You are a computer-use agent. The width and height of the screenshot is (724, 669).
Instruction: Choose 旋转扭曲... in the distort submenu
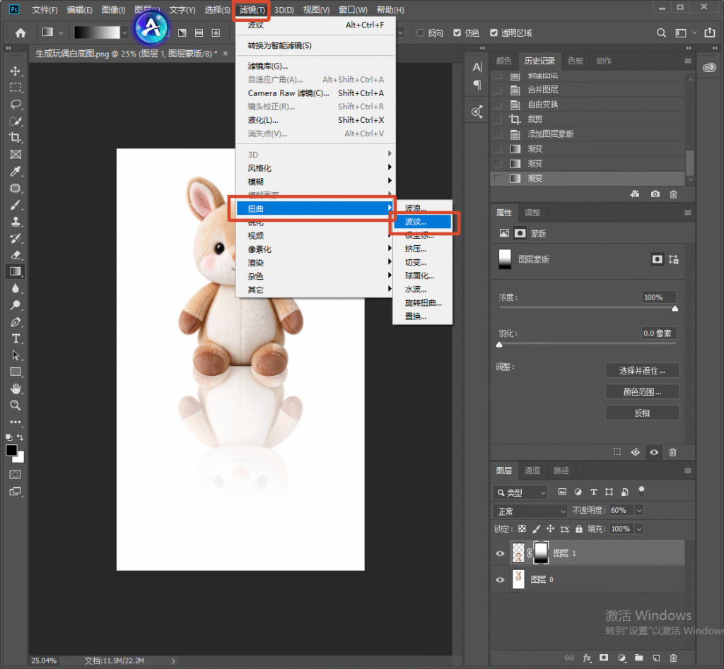click(x=422, y=302)
